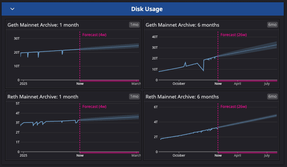Click the 6T y-axis value in Reth 6 months chart
287x167 pixels.
156,107
